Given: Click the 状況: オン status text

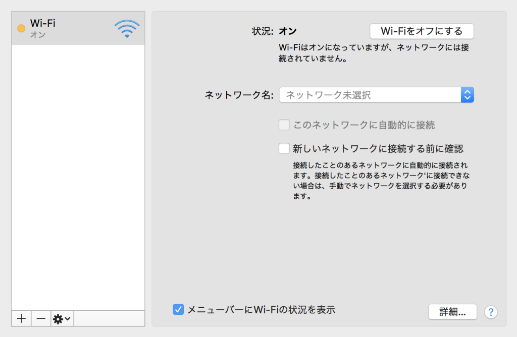Looking at the screenshot, I should pos(274,31).
